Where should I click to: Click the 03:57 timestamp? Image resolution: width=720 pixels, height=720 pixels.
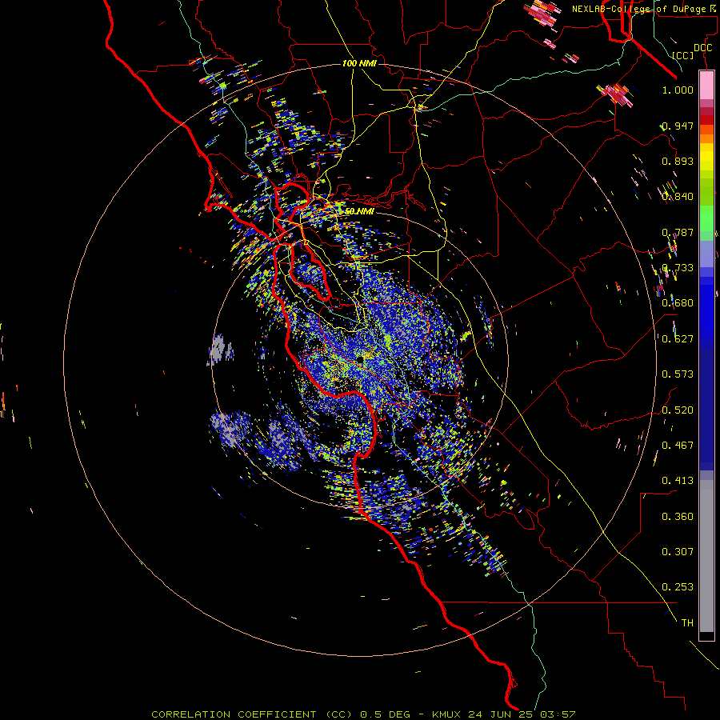coord(558,714)
